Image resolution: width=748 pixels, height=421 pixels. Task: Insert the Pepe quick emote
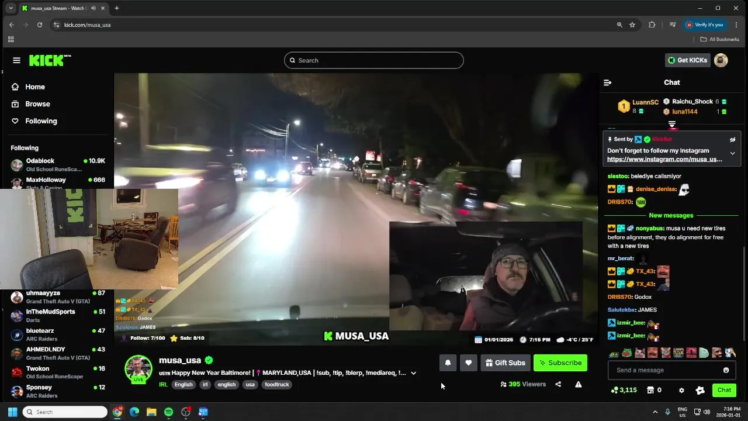tap(614, 353)
